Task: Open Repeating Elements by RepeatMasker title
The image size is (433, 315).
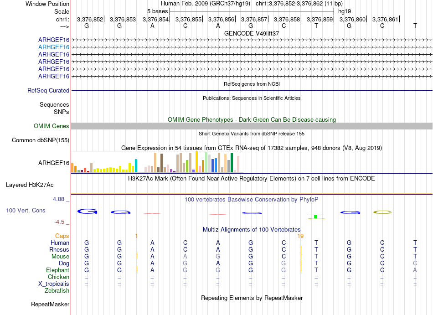Action: pyautogui.click(x=252, y=298)
